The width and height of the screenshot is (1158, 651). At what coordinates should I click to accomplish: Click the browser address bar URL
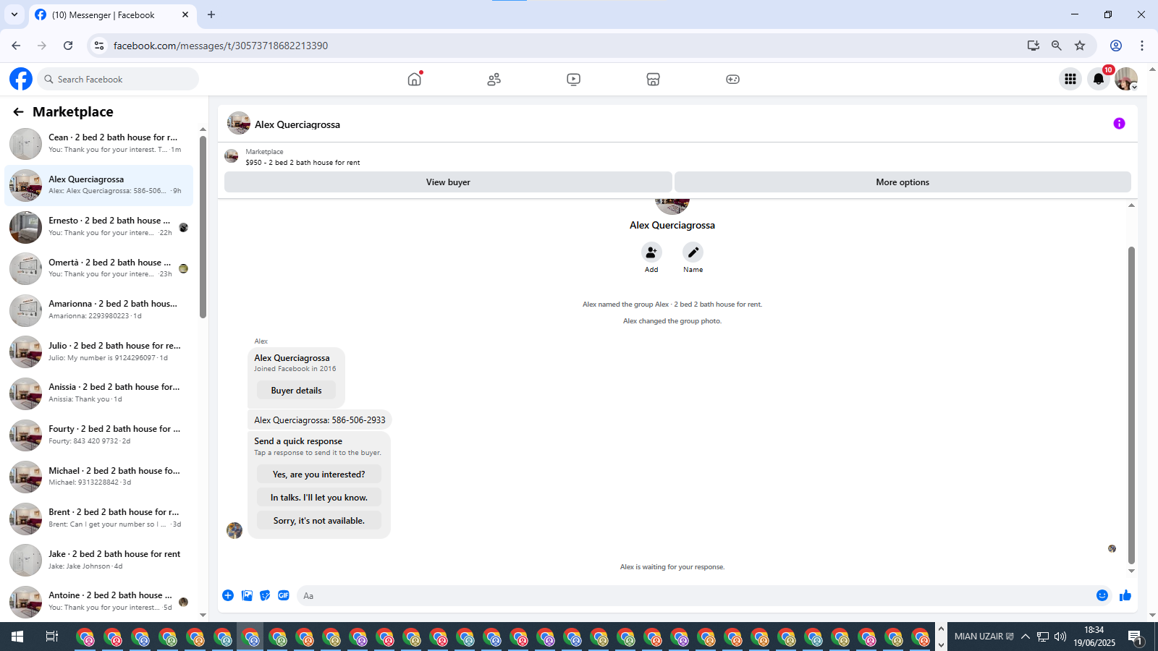coord(221,46)
